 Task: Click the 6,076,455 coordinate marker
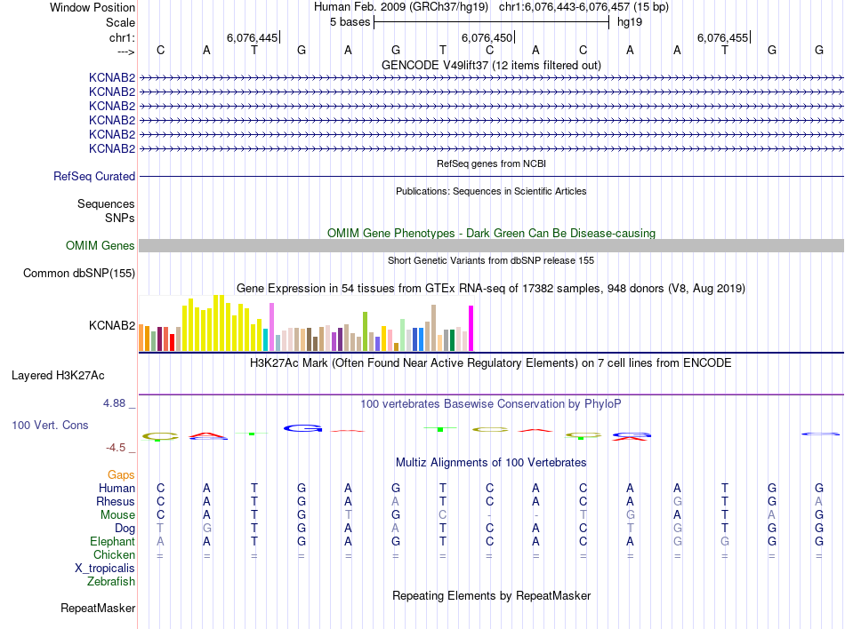click(722, 37)
